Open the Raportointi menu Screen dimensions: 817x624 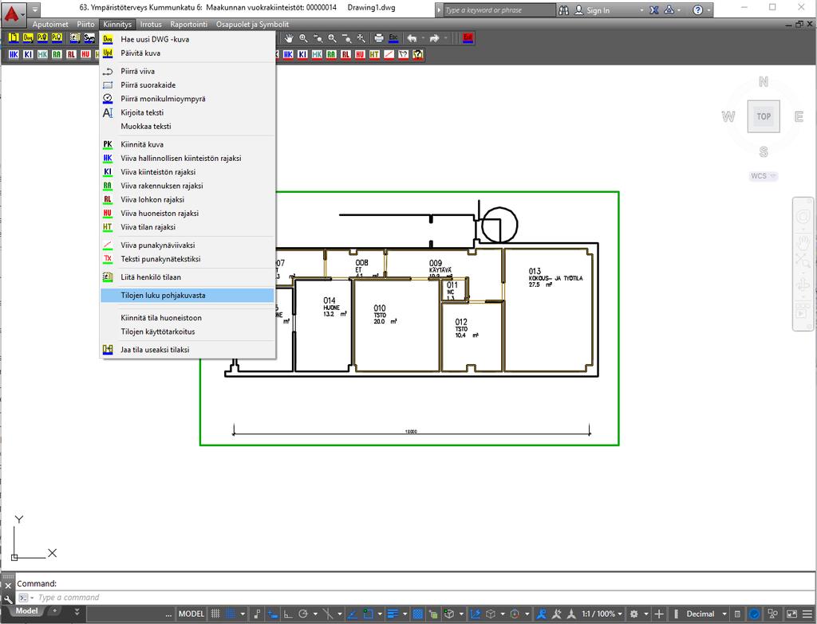(188, 24)
